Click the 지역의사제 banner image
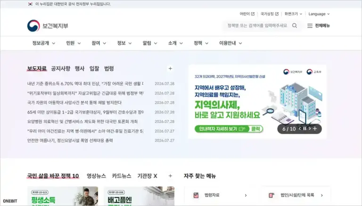This screenshot has height=206, width=362. 257,102
